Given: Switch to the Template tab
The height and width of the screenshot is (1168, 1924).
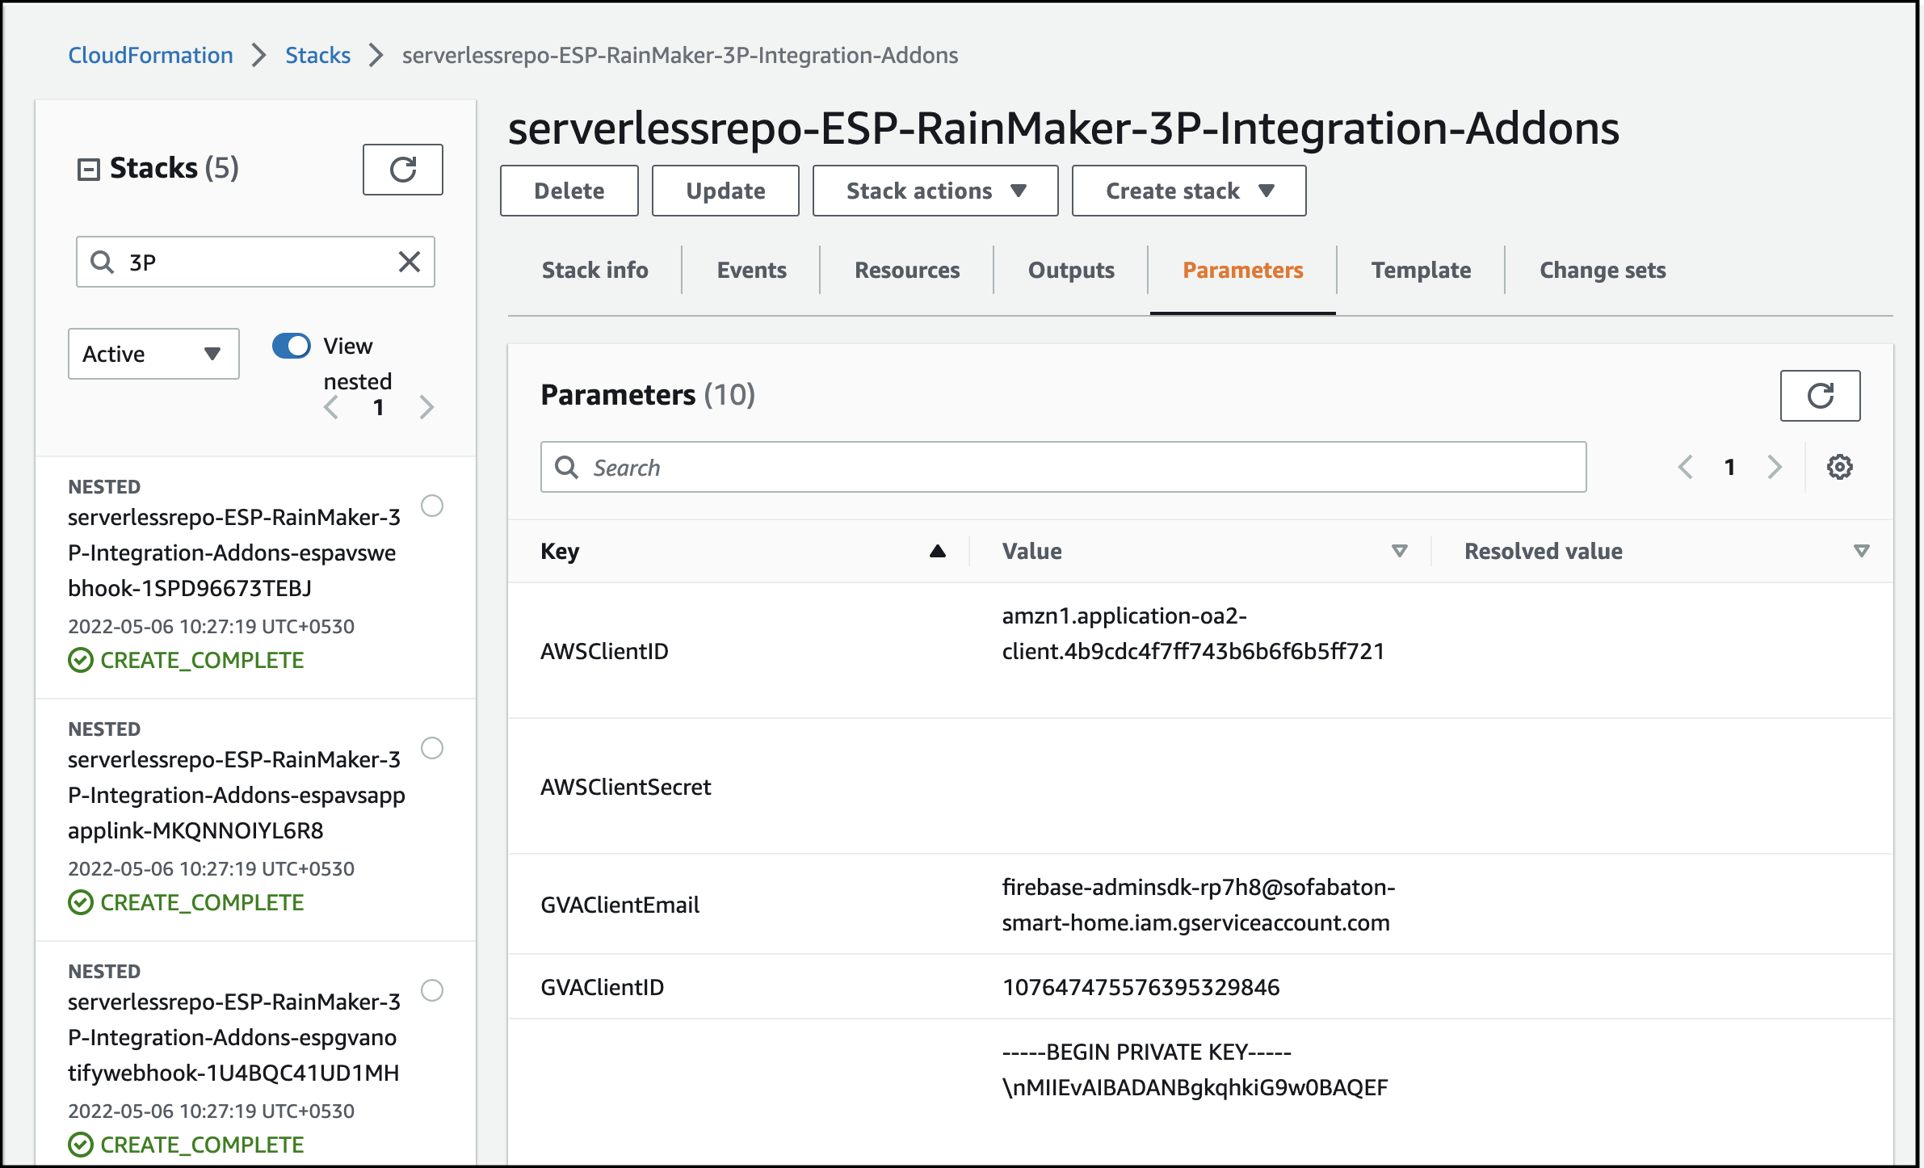Looking at the screenshot, I should pyautogui.click(x=1421, y=270).
